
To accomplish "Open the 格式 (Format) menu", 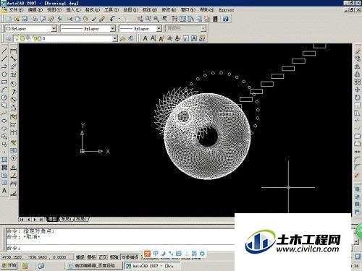I will (x=93, y=10).
